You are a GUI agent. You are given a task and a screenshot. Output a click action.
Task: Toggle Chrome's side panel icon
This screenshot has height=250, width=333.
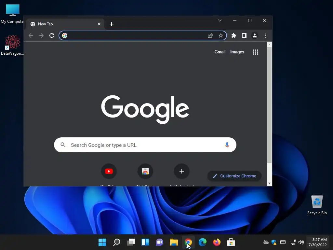click(x=244, y=35)
